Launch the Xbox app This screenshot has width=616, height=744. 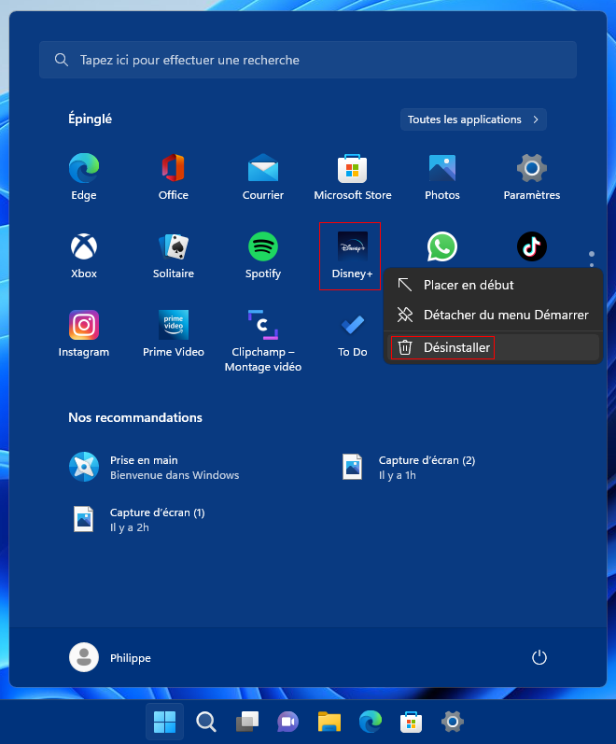pyautogui.click(x=84, y=255)
